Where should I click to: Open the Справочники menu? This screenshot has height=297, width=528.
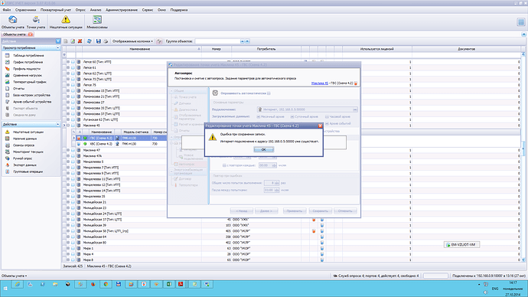[25, 10]
